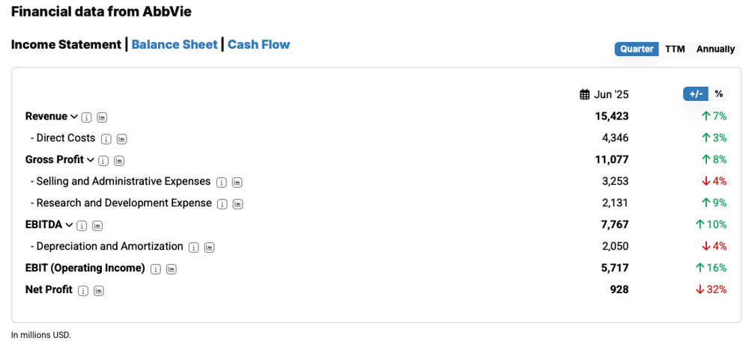Select the +/- change toggle
749x344 pixels.
[696, 94]
